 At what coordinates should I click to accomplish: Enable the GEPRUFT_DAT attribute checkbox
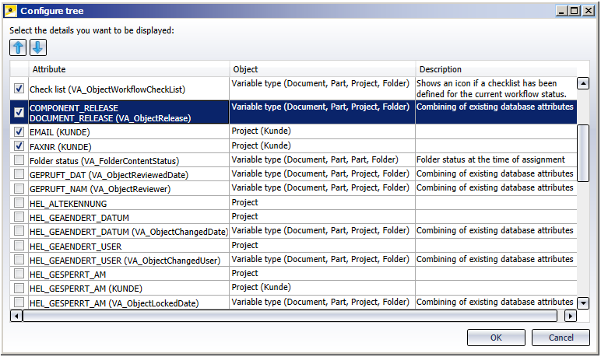pyautogui.click(x=19, y=175)
